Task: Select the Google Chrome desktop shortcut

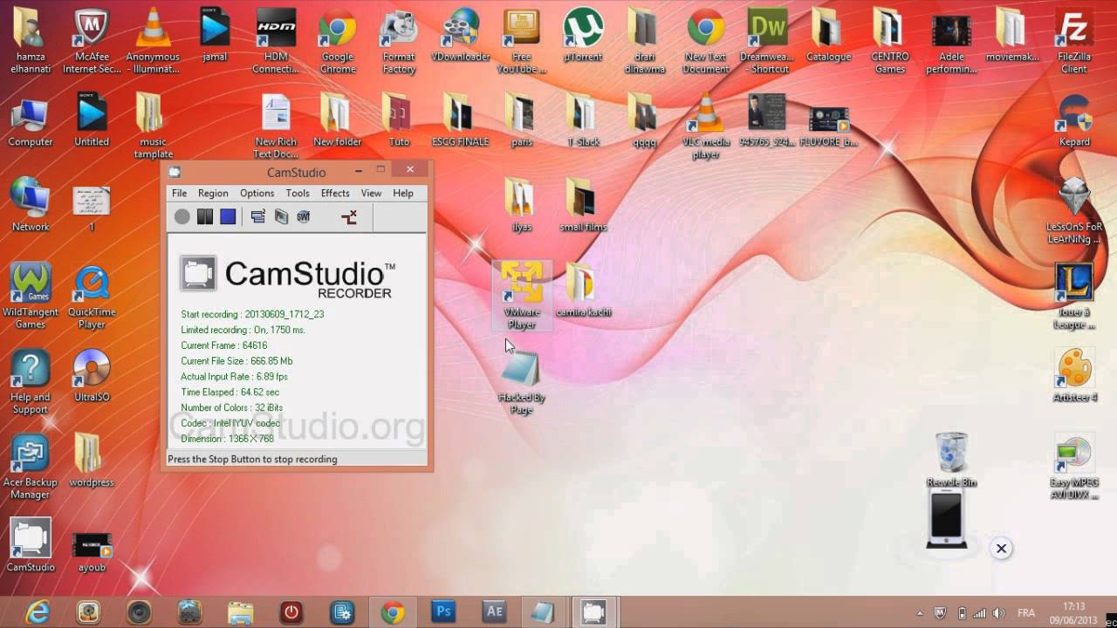Action: pyautogui.click(x=338, y=41)
